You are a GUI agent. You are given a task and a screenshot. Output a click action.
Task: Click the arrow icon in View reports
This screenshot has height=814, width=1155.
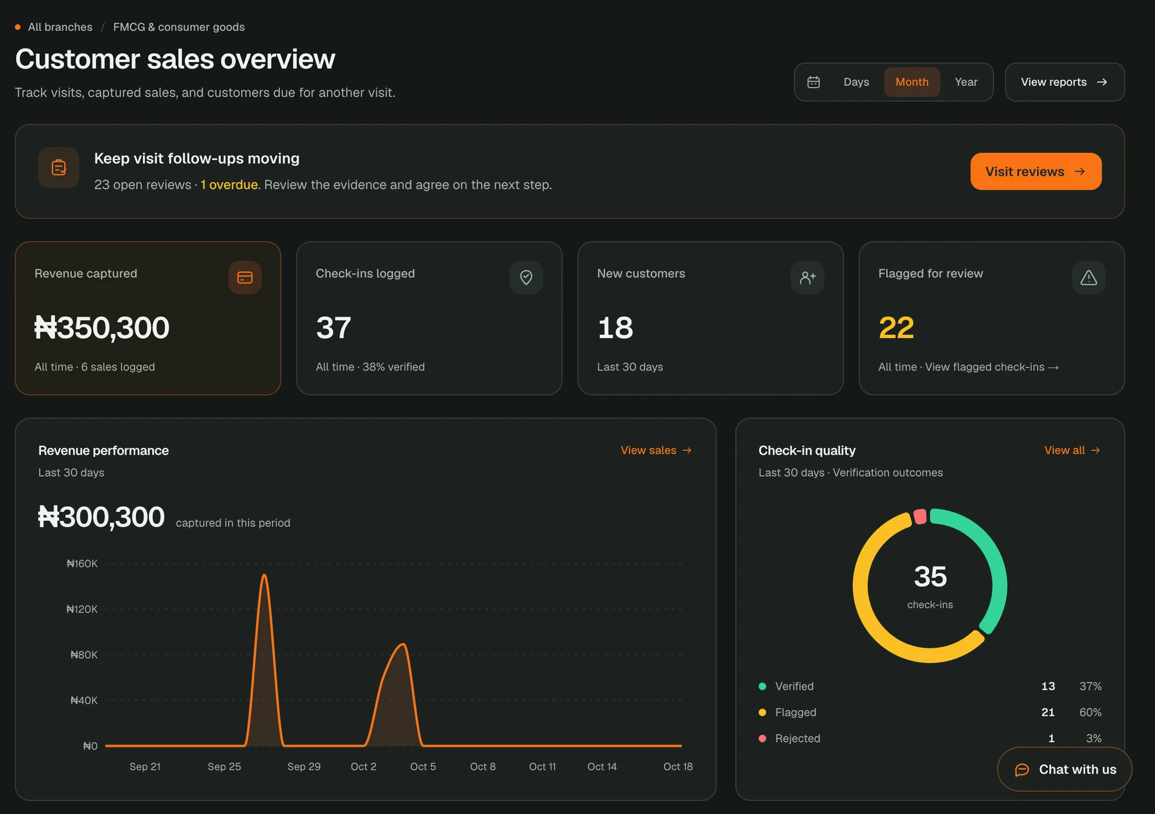[1102, 82]
